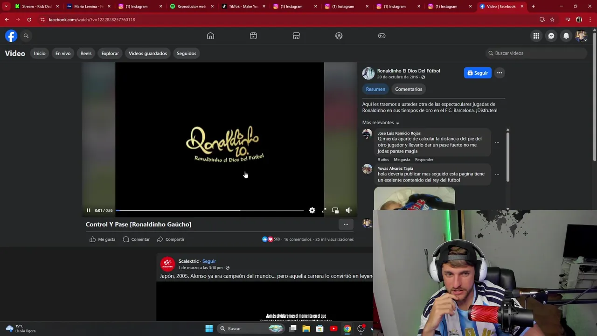This screenshot has width=597, height=336.
Task: Open Ronaldinho El Dios Del Fútbol page name
Action: 409,71
